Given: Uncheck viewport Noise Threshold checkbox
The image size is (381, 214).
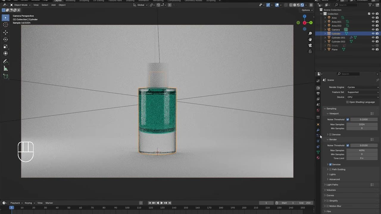Looking at the screenshot, I should click(348, 119).
